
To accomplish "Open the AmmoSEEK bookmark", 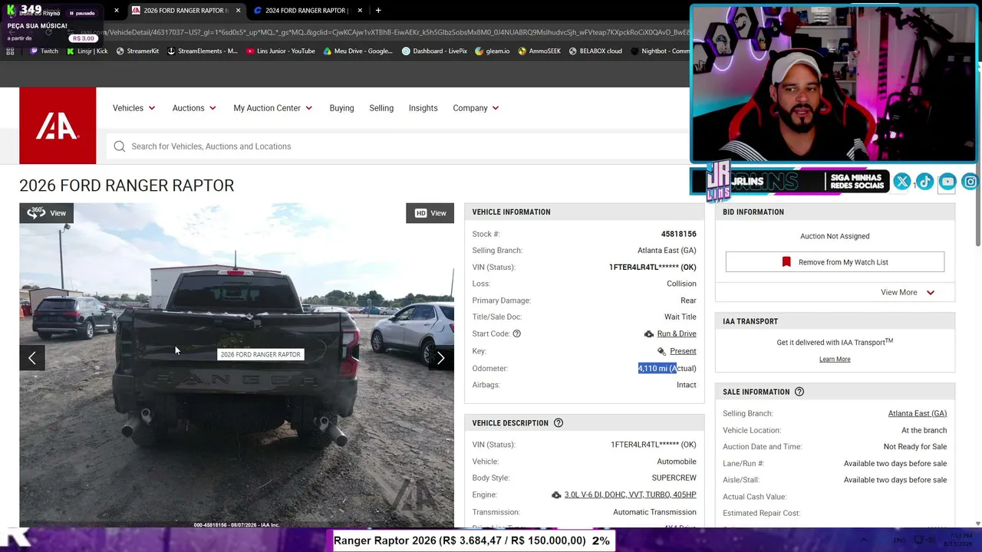I will tap(539, 51).
